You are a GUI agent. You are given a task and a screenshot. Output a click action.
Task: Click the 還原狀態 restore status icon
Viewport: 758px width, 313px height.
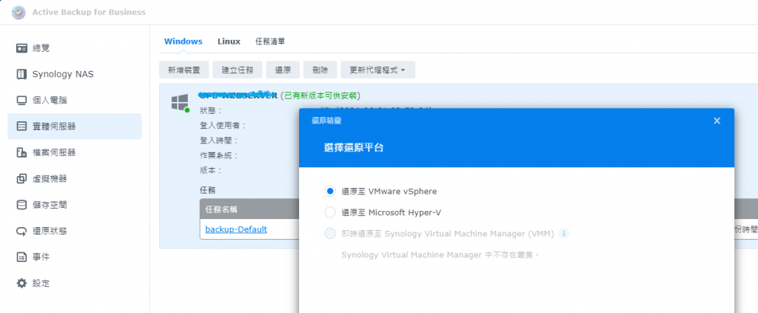point(21,231)
